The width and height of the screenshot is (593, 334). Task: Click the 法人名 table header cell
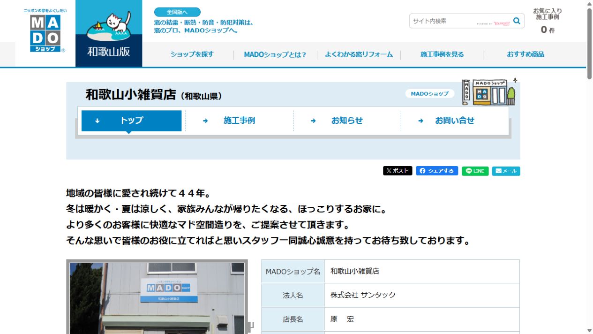coord(293,295)
